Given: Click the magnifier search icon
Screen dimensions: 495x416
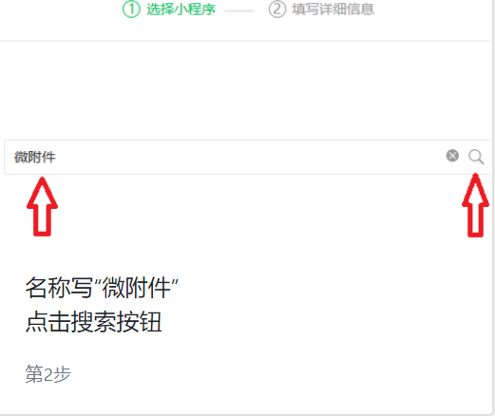Looking at the screenshot, I should [476, 157].
